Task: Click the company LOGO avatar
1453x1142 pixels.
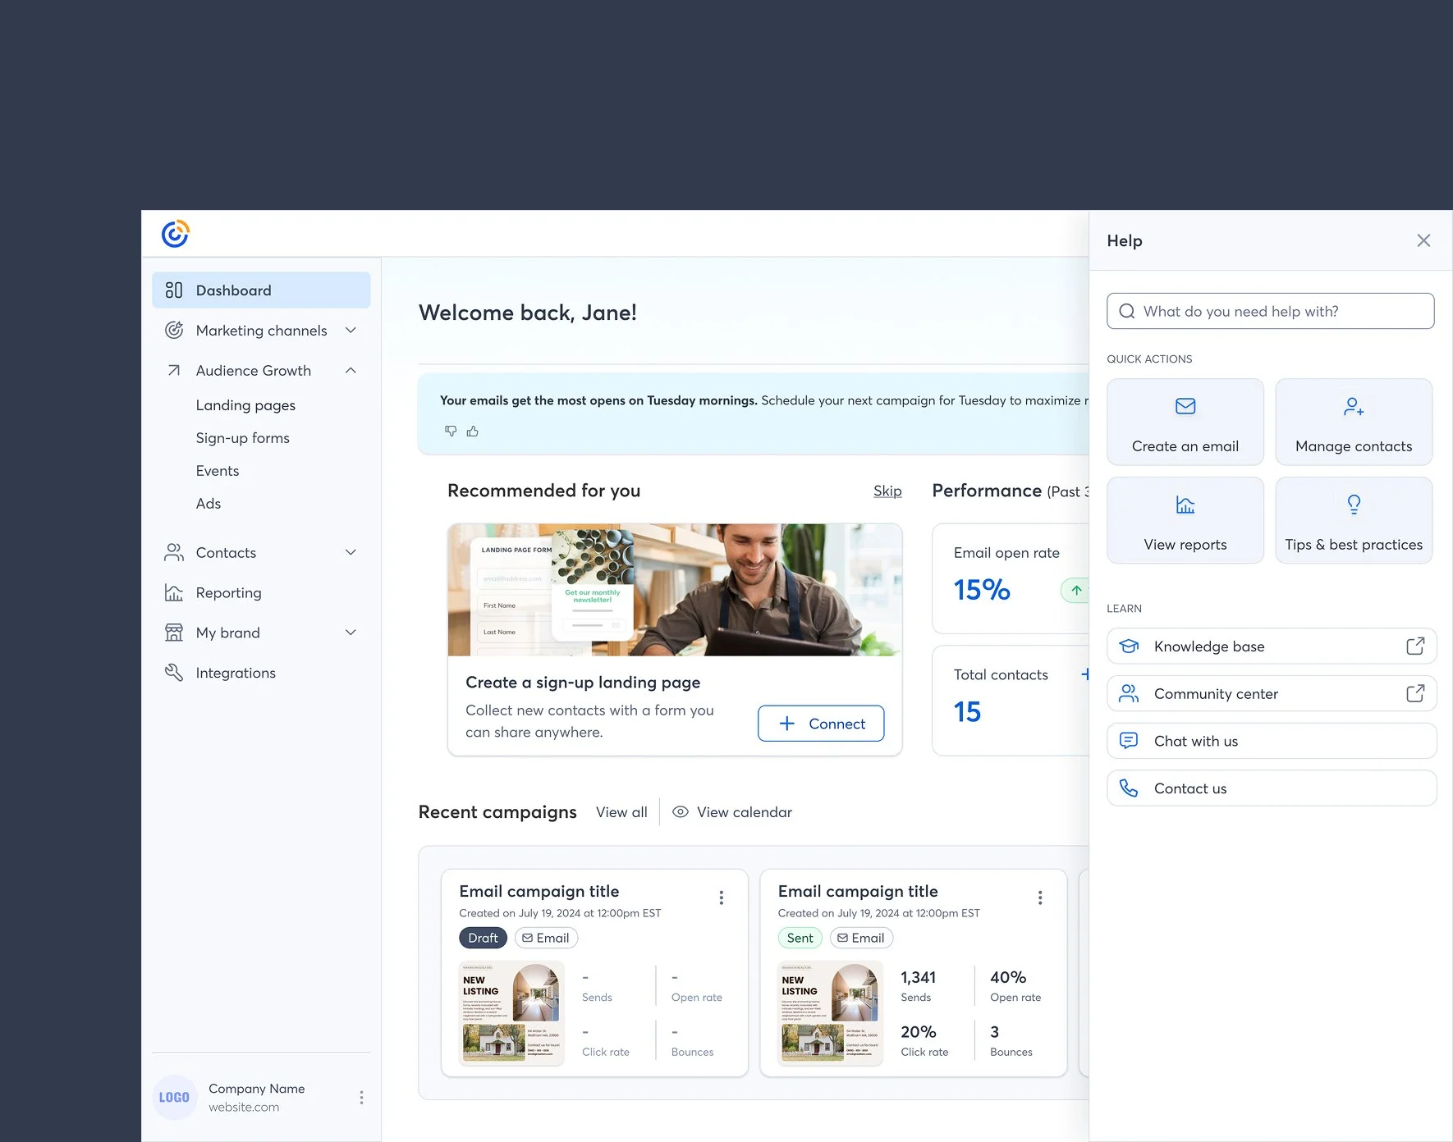Action: [x=174, y=1098]
